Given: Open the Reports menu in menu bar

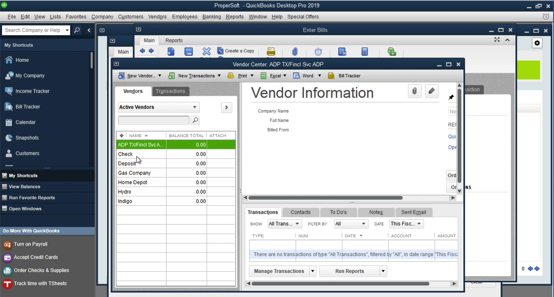Looking at the screenshot, I should pyautogui.click(x=235, y=17).
